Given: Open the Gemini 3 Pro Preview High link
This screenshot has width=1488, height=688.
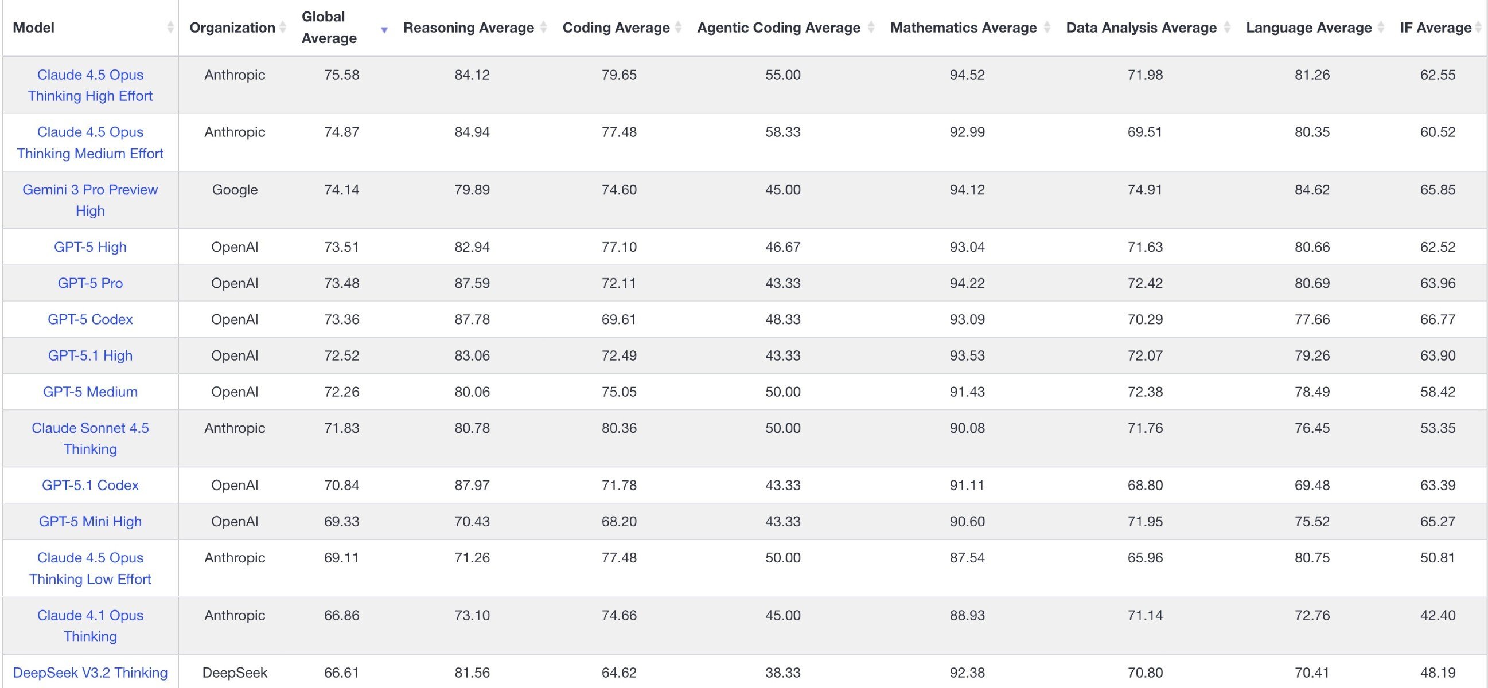Looking at the screenshot, I should pos(90,200).
